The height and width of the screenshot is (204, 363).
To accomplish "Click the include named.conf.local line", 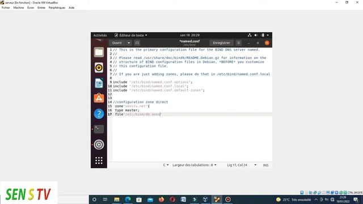I will 150,86.
